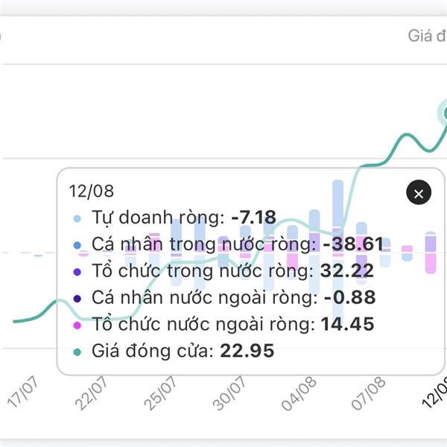Click the tall blue bar above the tooltip
The width and height of the screenshot is (447, 447).
point(338,203)
